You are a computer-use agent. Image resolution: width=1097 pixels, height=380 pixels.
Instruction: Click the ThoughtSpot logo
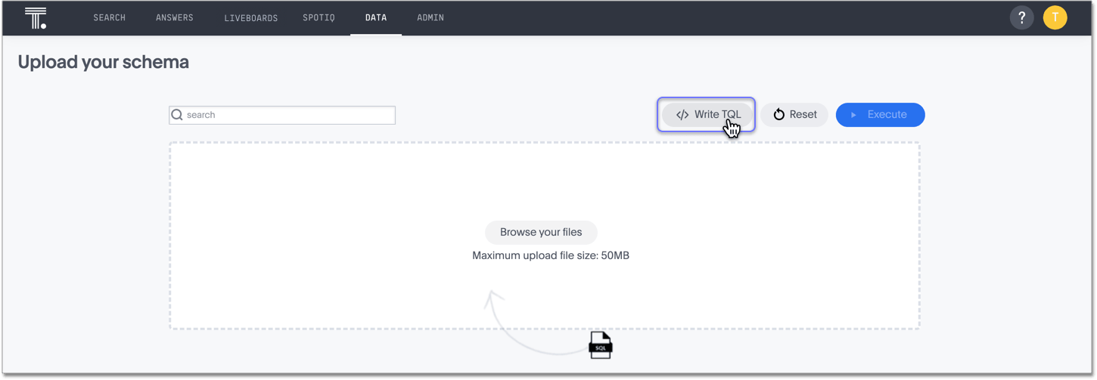pos(36,18)
